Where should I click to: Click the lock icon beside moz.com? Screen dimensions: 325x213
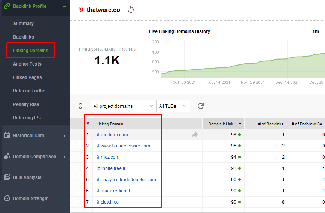pos(98,157)
